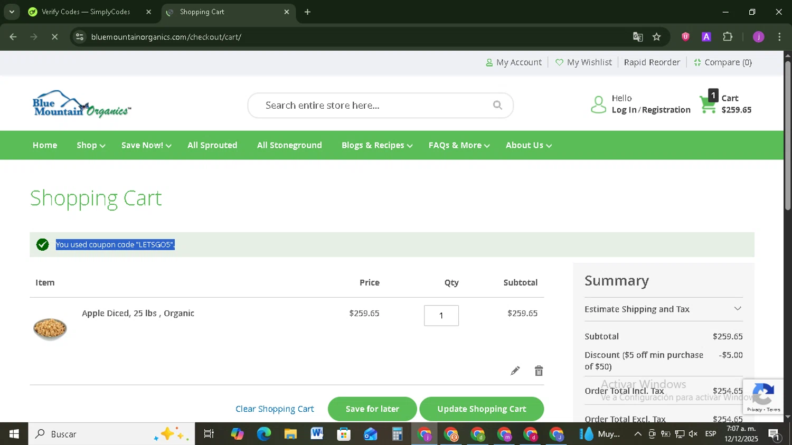Expand the Shop menu
Viewport: 792px width, 445px height.
(91, 145)
